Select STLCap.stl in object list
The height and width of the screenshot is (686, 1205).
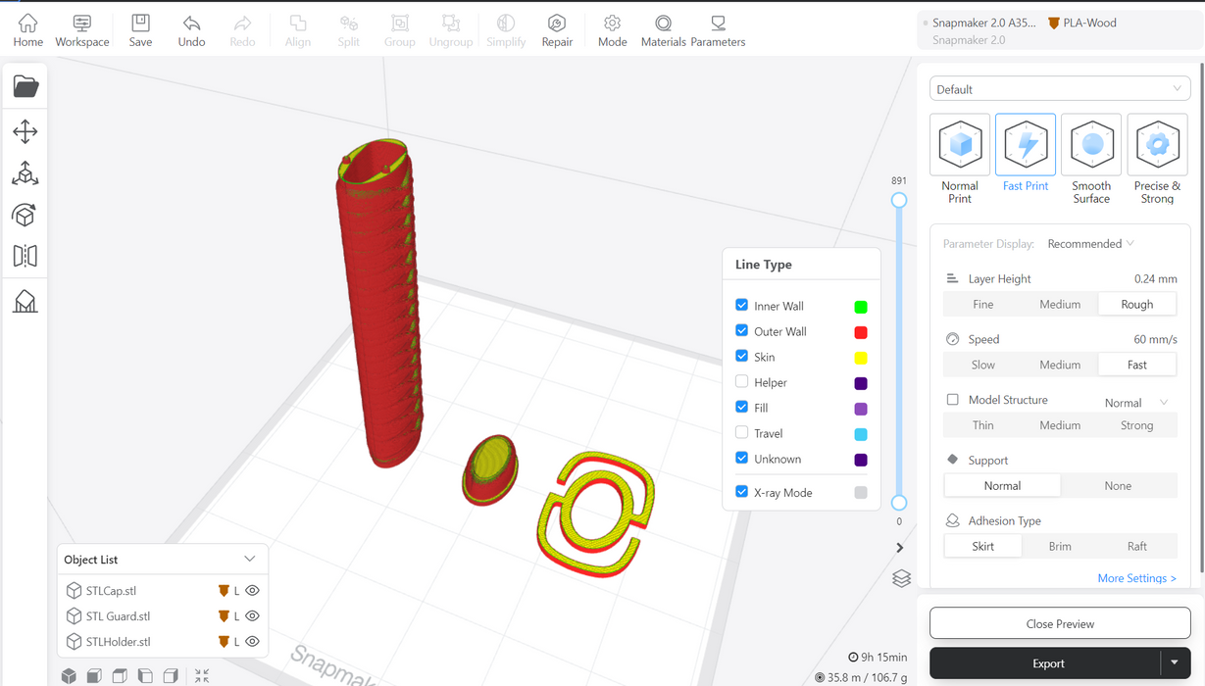pos(111,591)
